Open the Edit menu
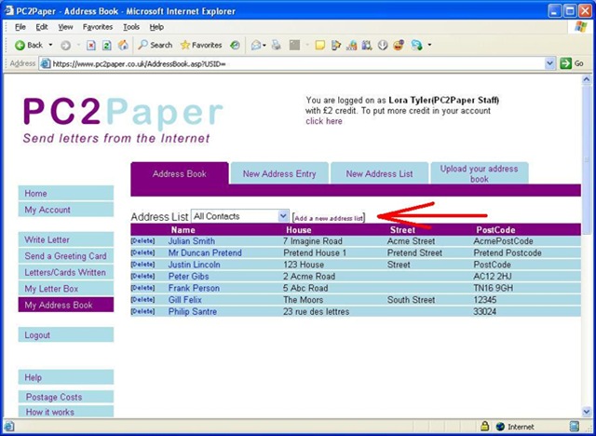 click(42, 27)
